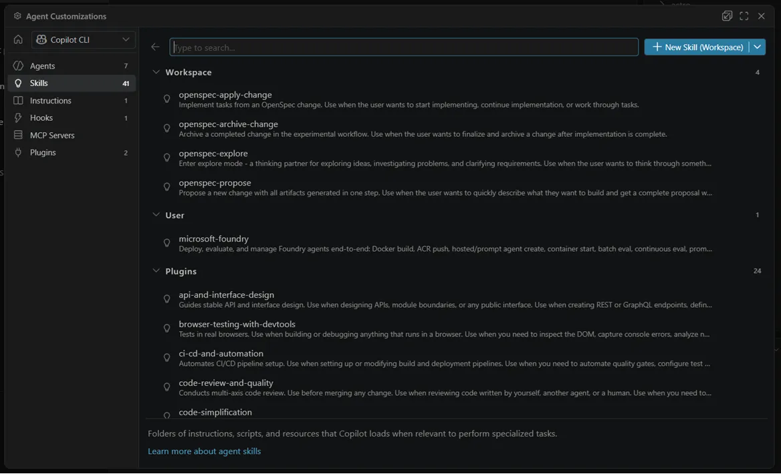781x476 pixels.
Task: Collapse the Workspace group
Action: coord(156,72)
